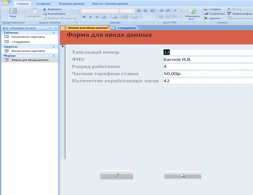Open the font name combo box
Image resolution: width=253 pixels, height=195 pixels.
[100, 11]
